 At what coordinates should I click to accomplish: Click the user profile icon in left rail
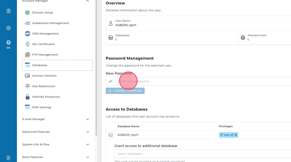[x=8, y=11]
